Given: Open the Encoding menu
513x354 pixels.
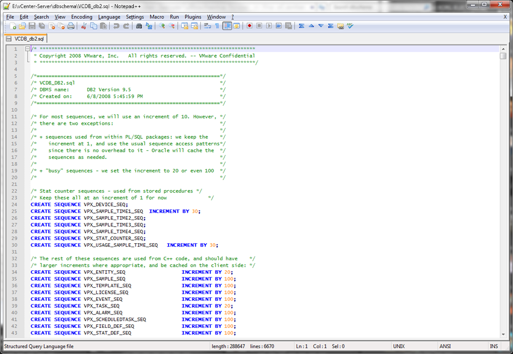Looking at the screenshot, I should tap(82, 17).
